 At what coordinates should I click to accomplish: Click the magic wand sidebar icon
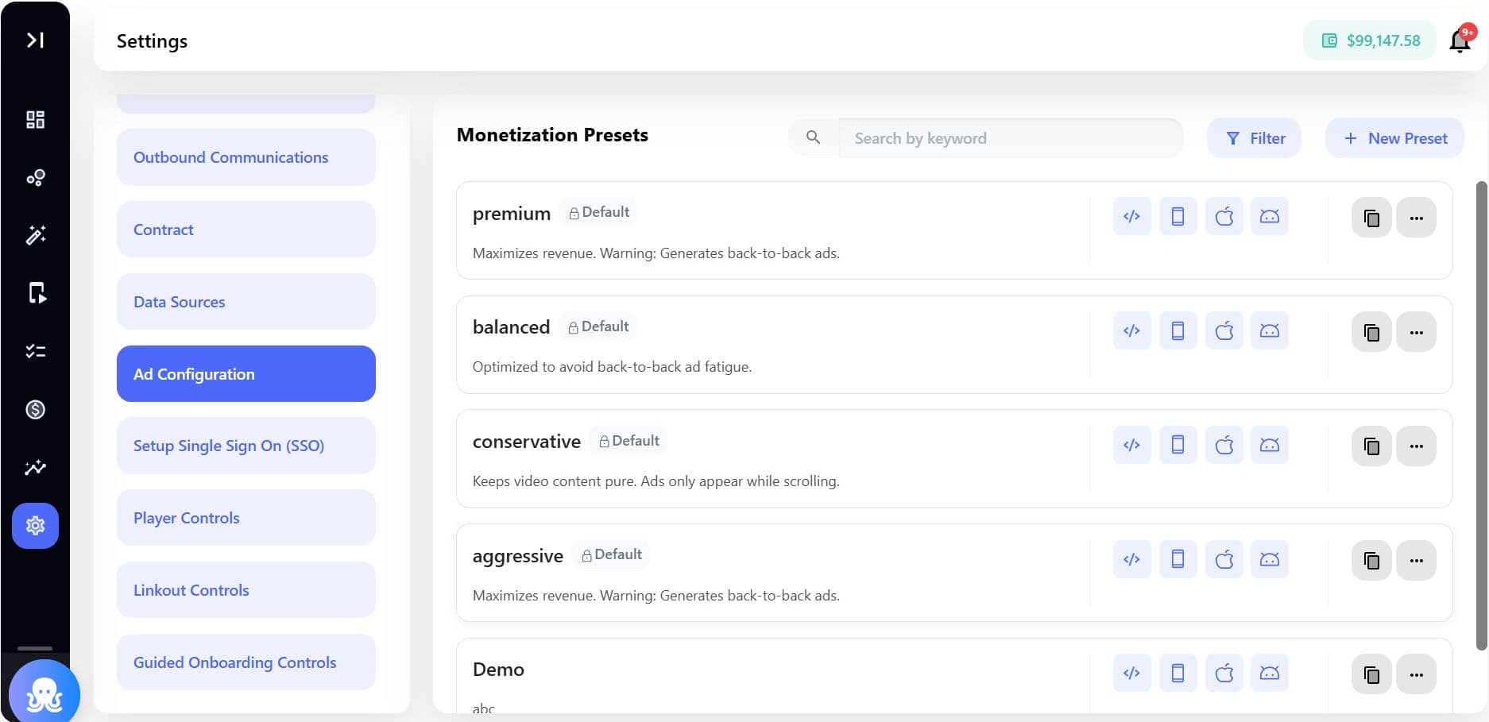[x=35, y=235]
